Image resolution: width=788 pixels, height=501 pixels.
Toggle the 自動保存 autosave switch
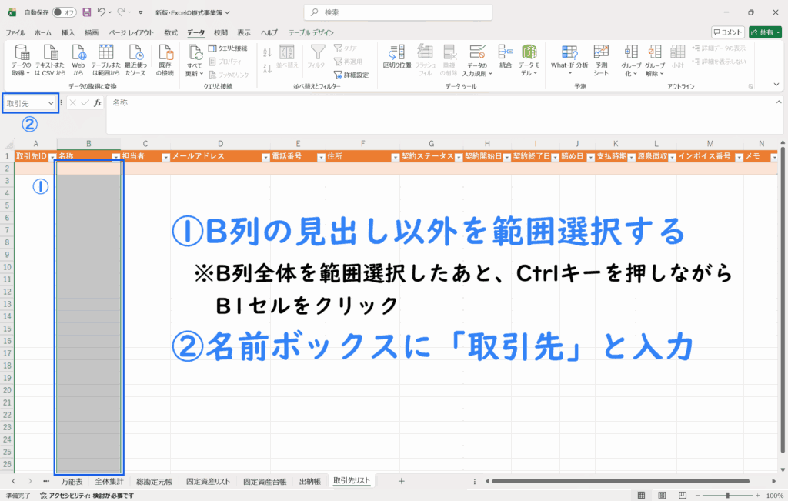pyautogui.click(x=64, y=12)
